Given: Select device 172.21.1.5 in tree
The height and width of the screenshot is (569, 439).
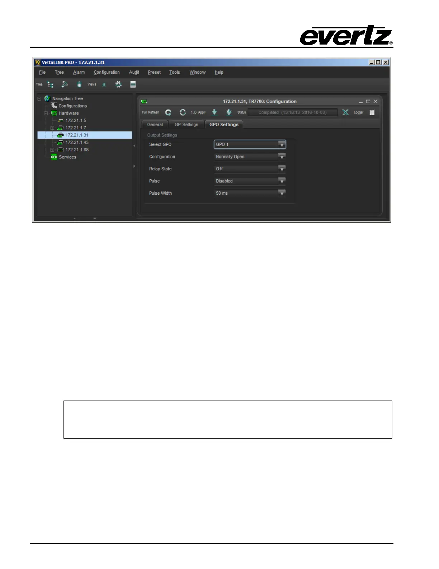Looking at the screenshot, I should 76,120.
